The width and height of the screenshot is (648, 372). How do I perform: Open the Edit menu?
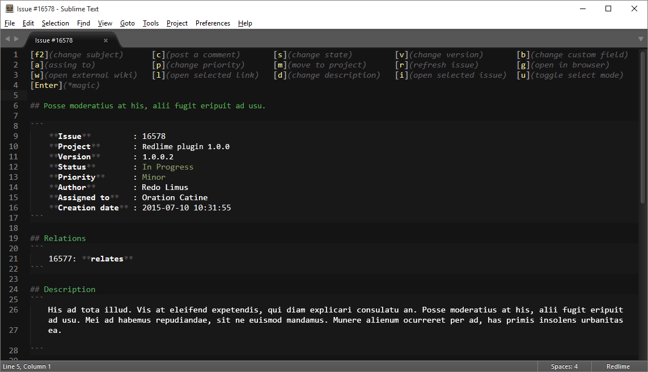[x=28, y=23]
